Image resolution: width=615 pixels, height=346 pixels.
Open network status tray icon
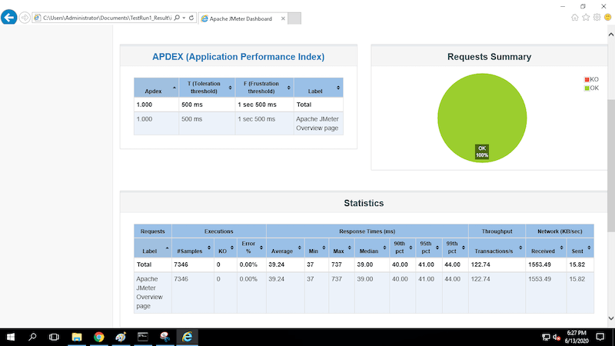point(546,337)
